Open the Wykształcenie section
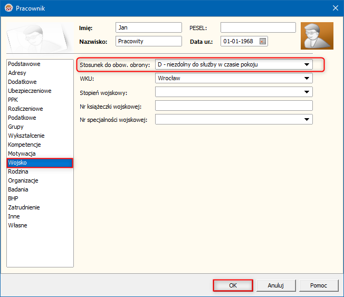344x297 pixels. [x=40, y=136]
